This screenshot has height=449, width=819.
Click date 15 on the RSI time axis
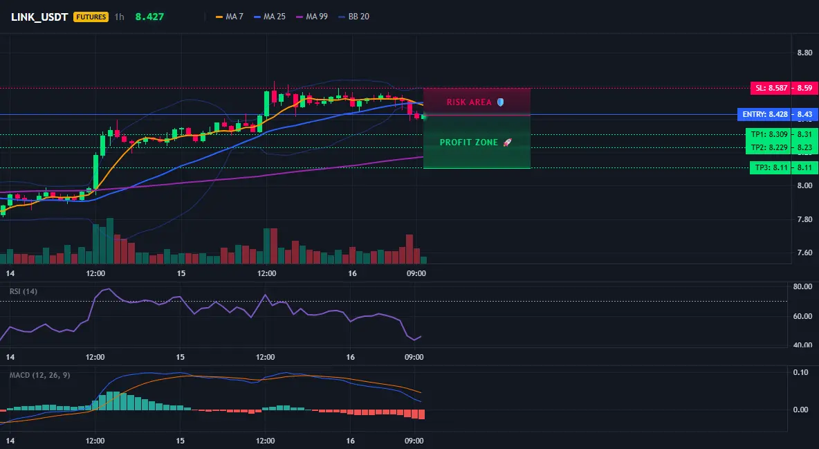[180, 357]
